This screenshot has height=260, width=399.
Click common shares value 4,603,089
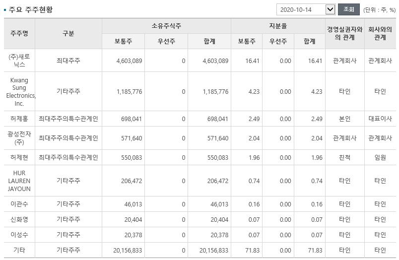[x=129, y=61]
